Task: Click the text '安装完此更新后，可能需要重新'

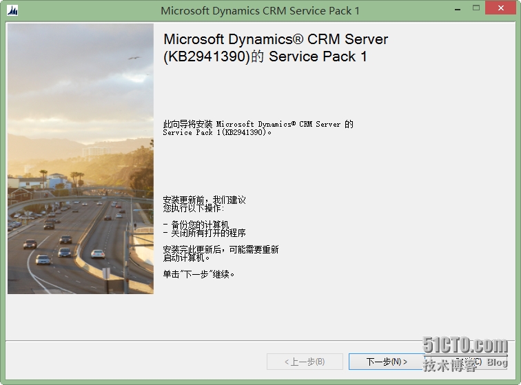Action: pos(221,249)
